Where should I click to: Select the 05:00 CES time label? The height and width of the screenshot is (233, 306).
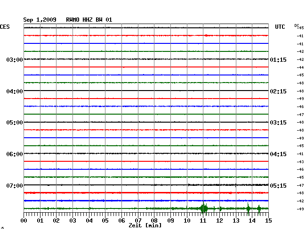[15, 123]
